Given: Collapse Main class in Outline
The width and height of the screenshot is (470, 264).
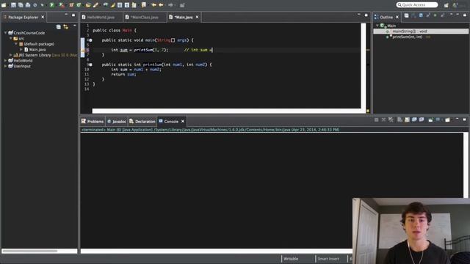Looking at the screenshot, I should 377,26.
